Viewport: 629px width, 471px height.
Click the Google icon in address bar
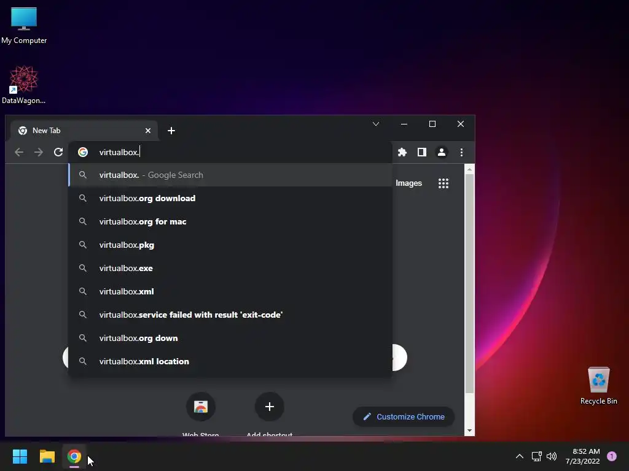coord(83,152)
